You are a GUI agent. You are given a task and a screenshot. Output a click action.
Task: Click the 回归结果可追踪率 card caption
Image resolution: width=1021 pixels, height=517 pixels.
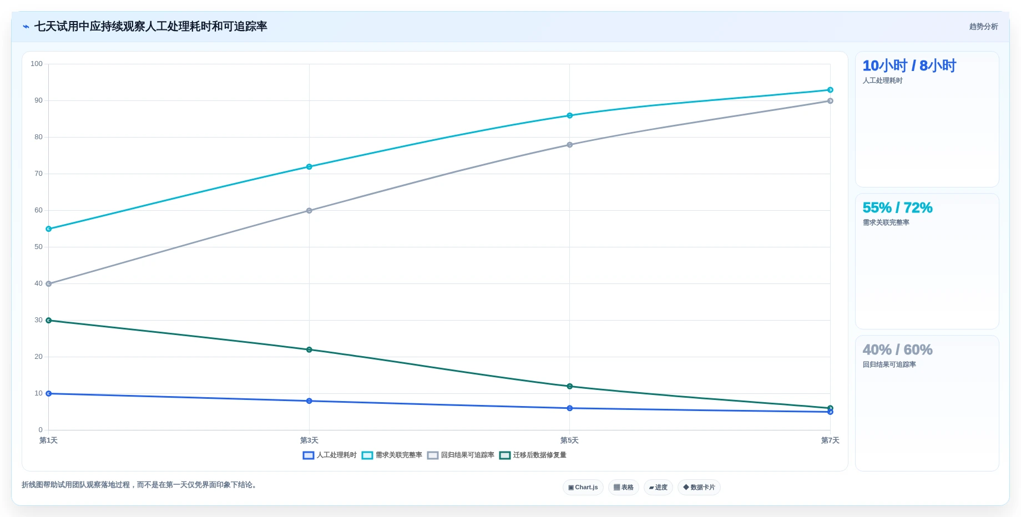click(x=889, y=365)
